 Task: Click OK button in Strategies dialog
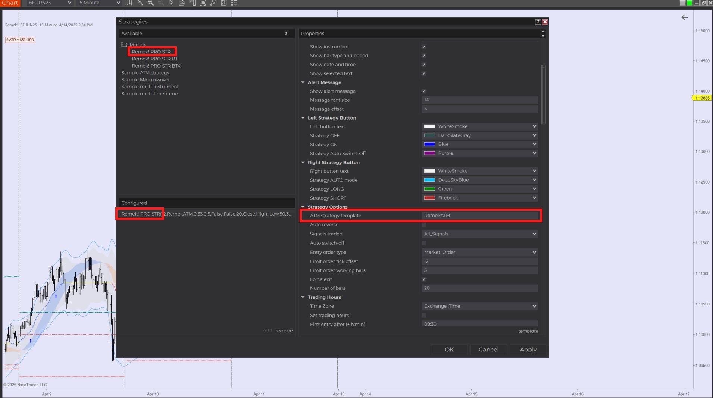point(449,350)
